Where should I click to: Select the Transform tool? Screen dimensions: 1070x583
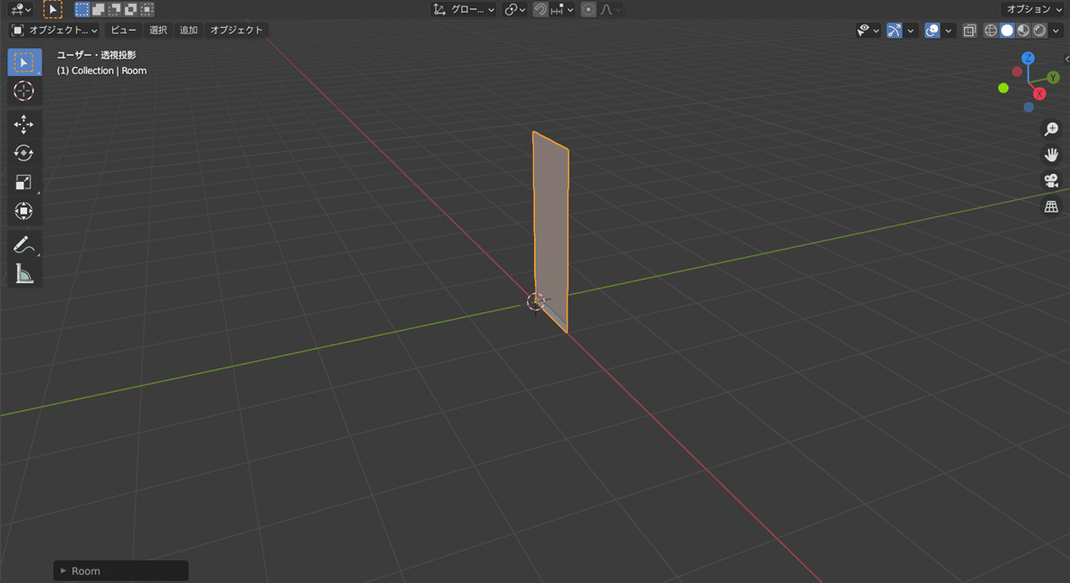24,211
